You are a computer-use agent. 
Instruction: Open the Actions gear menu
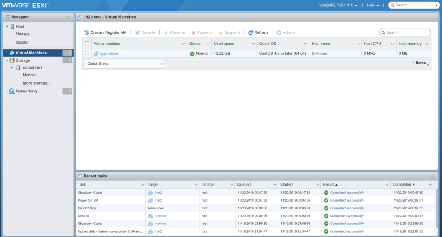[286, 32]
